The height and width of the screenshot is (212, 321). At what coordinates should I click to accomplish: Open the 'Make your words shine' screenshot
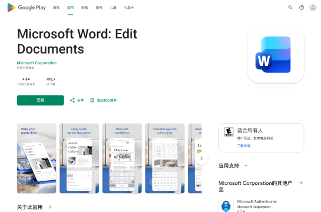(36, 158)
